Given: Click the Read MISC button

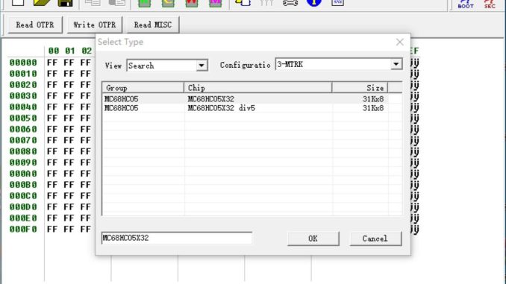Looking at the screenshot, I should (x=153, y=25).
